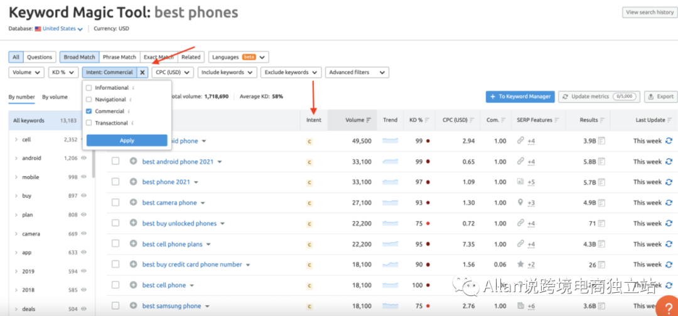Toggle eye icon for android keyword group
The image size is (678, 316).
[x=83, y=159]
